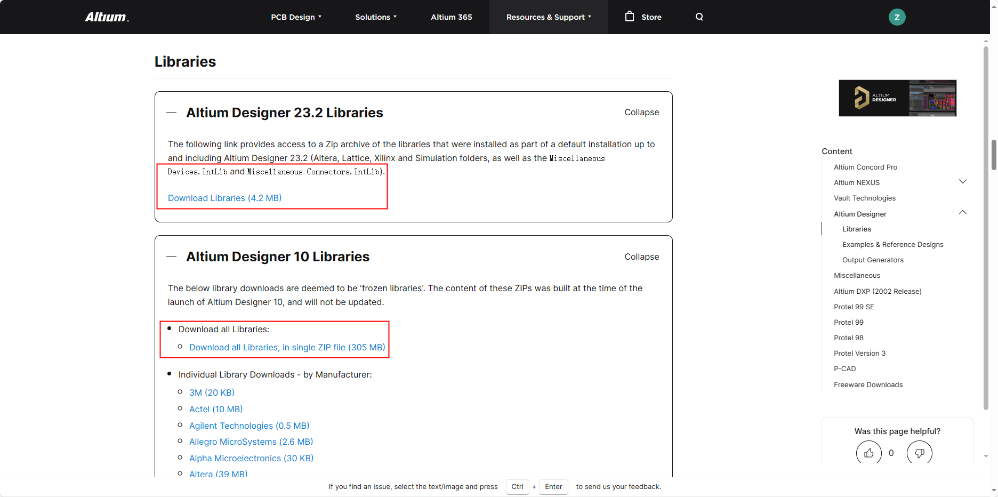Click the Altium Designer banner thumbnail

(897, 98)
